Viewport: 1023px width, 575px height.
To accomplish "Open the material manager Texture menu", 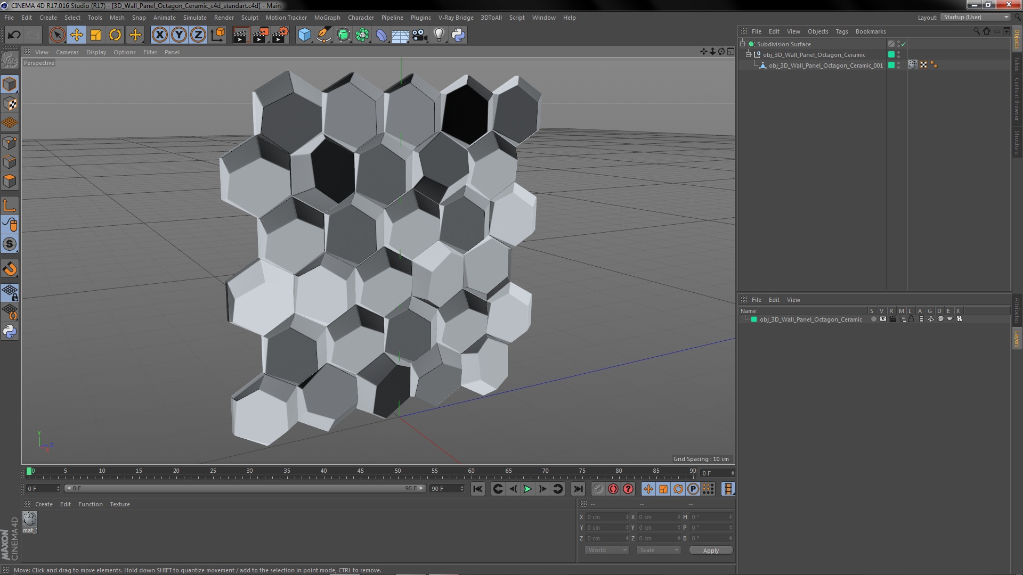I will tap(120, 504).
